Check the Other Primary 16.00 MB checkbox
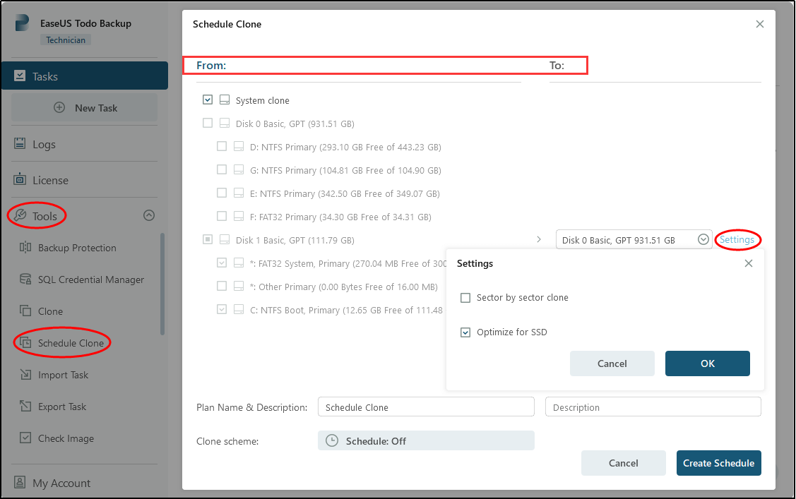 [x=222, y=286]
